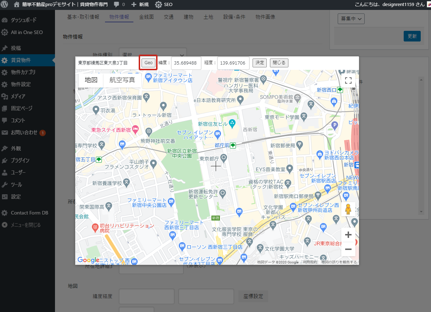Open SEO menu in admin bar
431x312 pixels.
164,5
